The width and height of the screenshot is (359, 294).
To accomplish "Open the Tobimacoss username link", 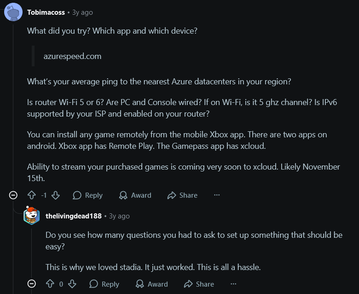I will click(46, 12).
